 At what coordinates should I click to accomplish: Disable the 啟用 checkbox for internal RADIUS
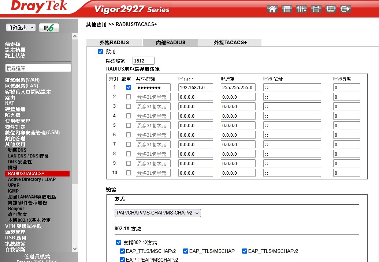click(100, 52)
